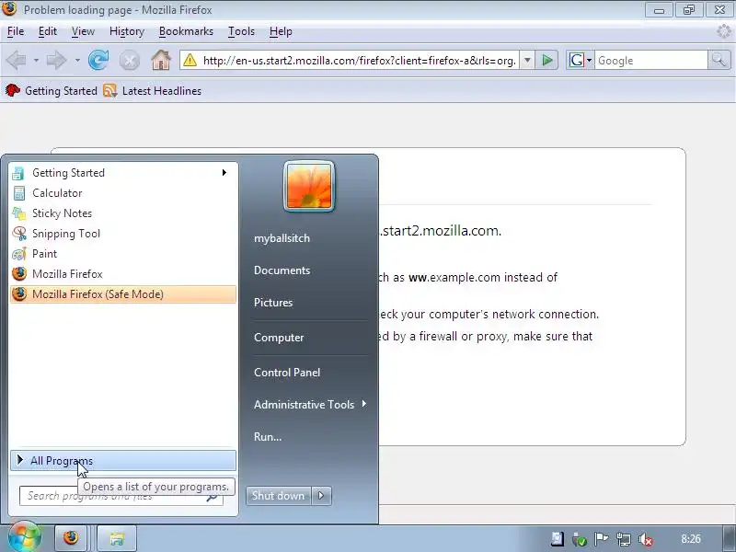Reload the page with the Reload icon
736x552 pixels.
(x=98, y=61)
